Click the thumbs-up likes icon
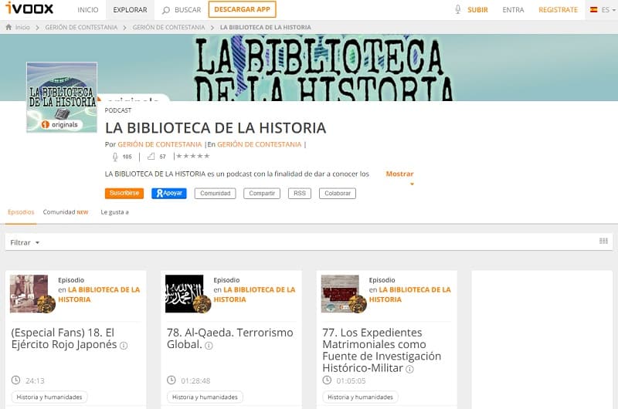Screen dimensions: 618x409 tap(151, 157)
